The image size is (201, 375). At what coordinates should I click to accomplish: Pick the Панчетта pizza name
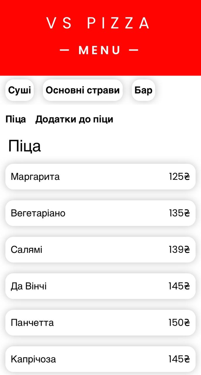[x=32, y=323]
